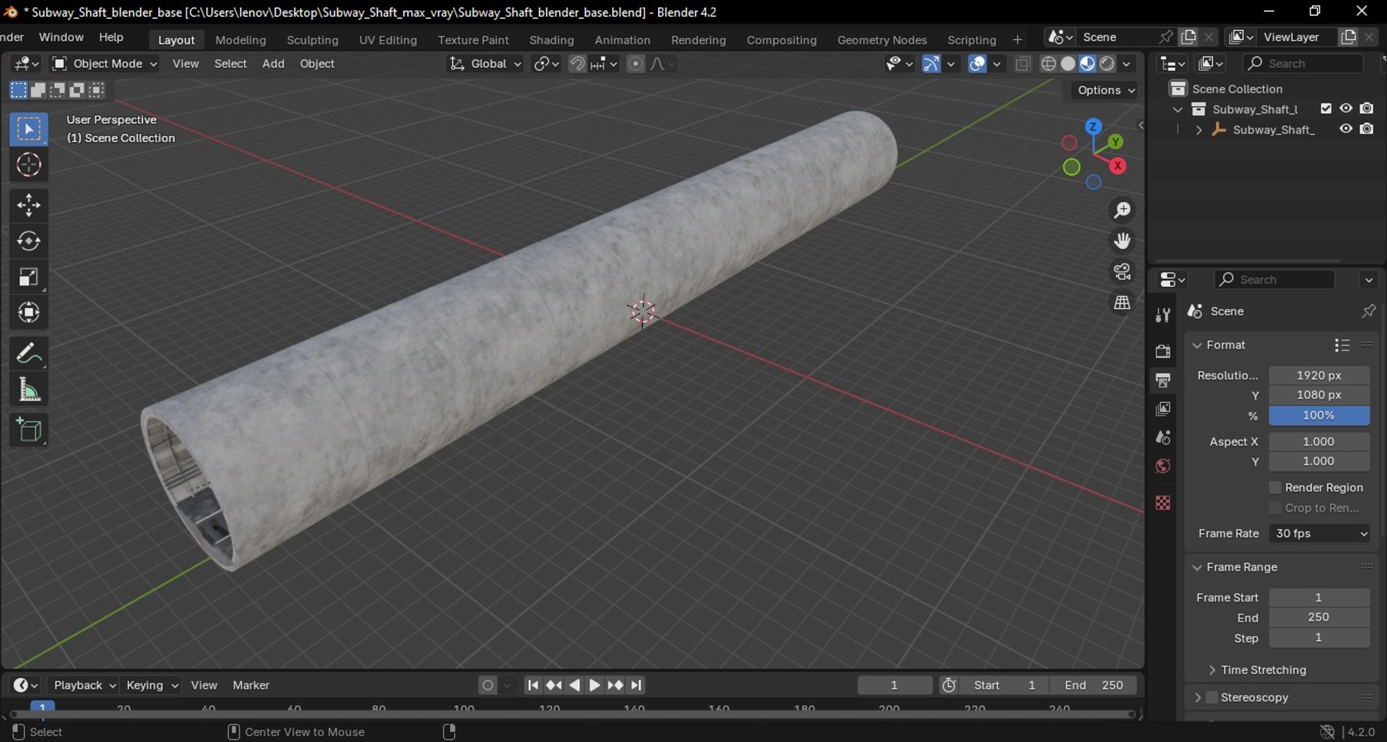Open the Frame Rate 30 fps dropdown
Viewport: 1387px width, 742px height.
point(1319,533)
